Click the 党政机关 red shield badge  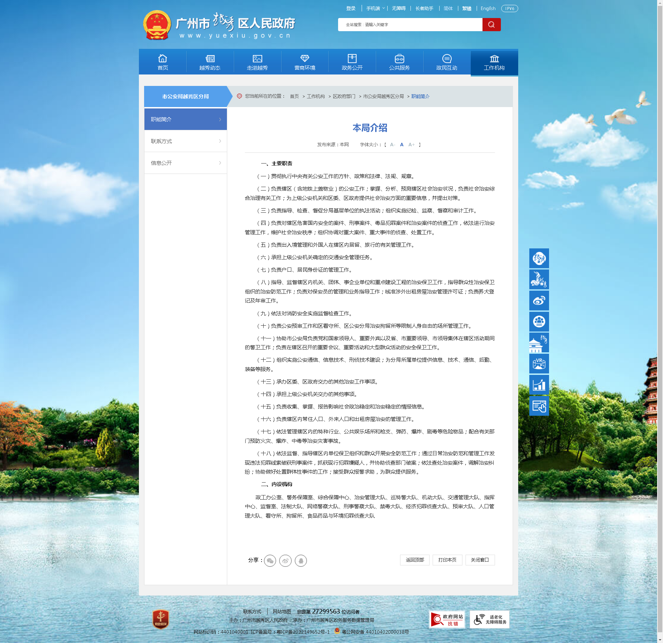click(x=161, y=619)
